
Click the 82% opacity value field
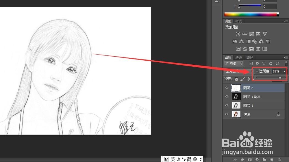pos(277,71)
